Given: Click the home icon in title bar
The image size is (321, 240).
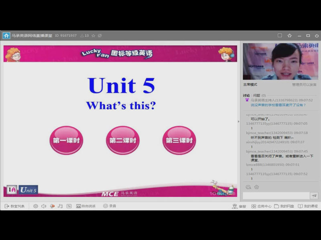Looking at the screenshot, I should click(6, 36).
